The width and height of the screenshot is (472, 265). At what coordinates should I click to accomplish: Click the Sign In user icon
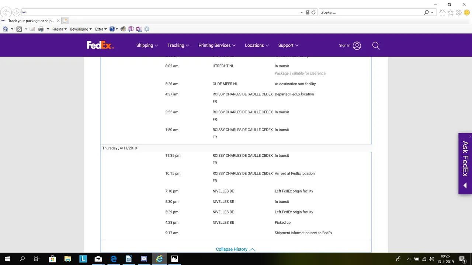pos(357,46)
